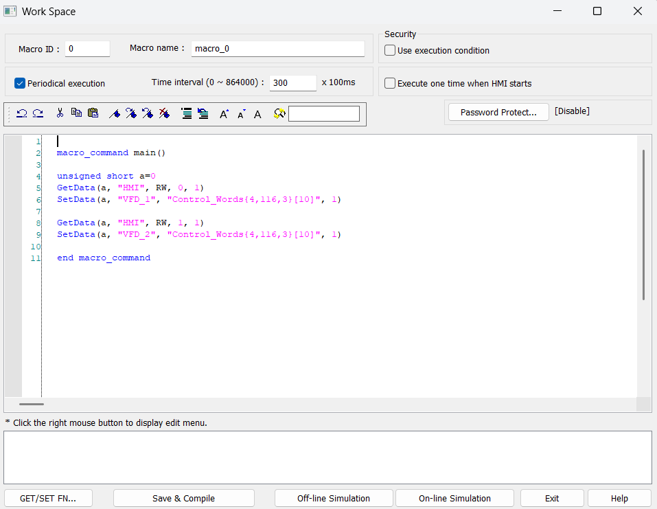Open the Password Protect dialog
This screenshot has width=657, height=509.
pyautogui.click(x=498, y=111)
